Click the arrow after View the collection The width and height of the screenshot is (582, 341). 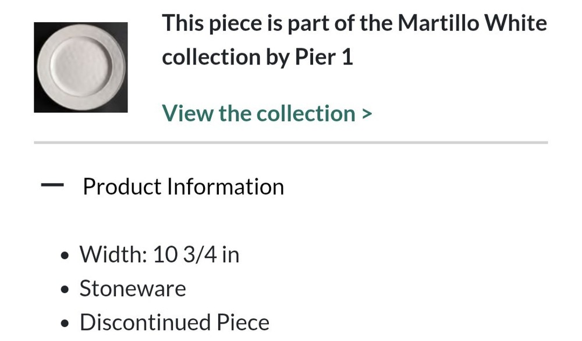pos(366,113)
